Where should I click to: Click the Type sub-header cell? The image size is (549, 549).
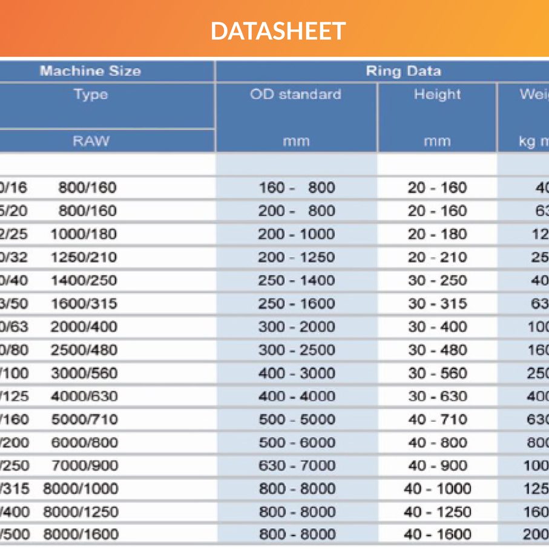pyautogui.click(x=90, y=94)
